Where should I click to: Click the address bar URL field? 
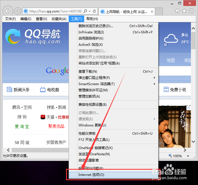point(56,11)
